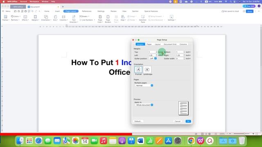This screenshot has height=147, width=262.
Task: Click the Save icon in quick toolbar
Action: pos(19,11)
